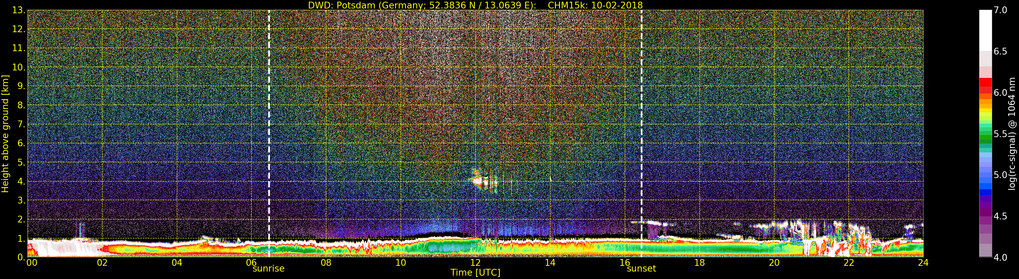
Task: Click the '9.' height axis tick label
Action: point(21,86)
